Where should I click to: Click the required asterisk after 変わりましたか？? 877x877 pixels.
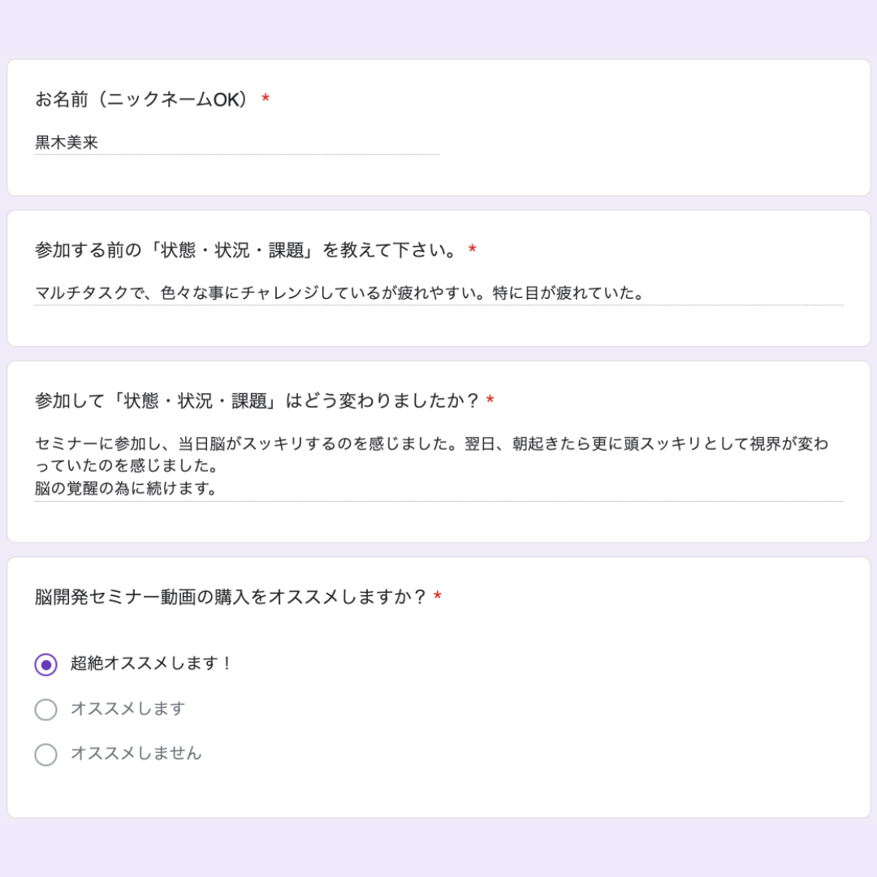click(x=490, y=400)
